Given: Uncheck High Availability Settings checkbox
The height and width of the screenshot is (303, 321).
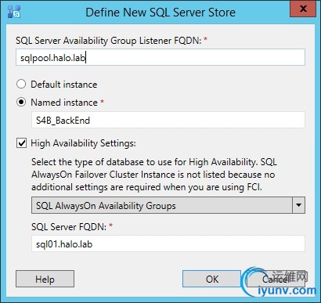Looking at the screenshot, I should click(21, 143).
